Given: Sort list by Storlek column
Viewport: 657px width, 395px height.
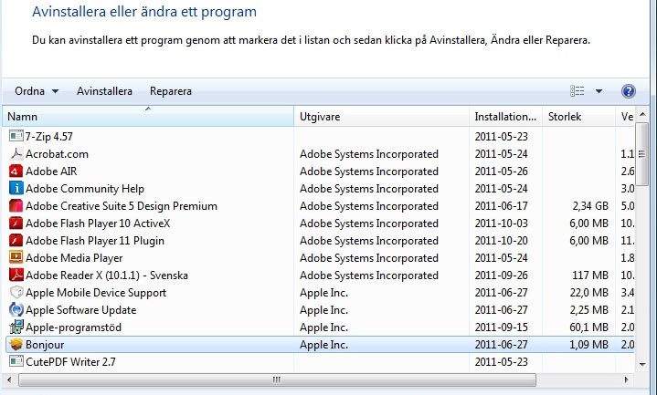Looking at the screenshot, I should [578, 117].
